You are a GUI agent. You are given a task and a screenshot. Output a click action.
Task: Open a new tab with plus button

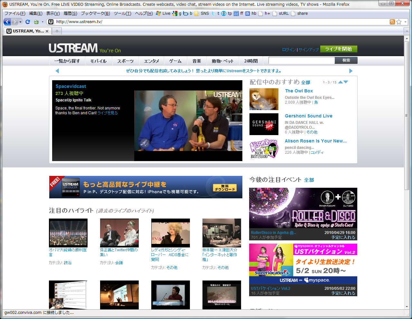tap(57, 31)
